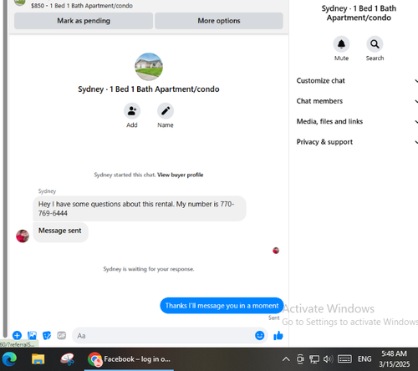Click Mark as pending button
Screen dimensions: 418x371
click(x=84, y=21)
